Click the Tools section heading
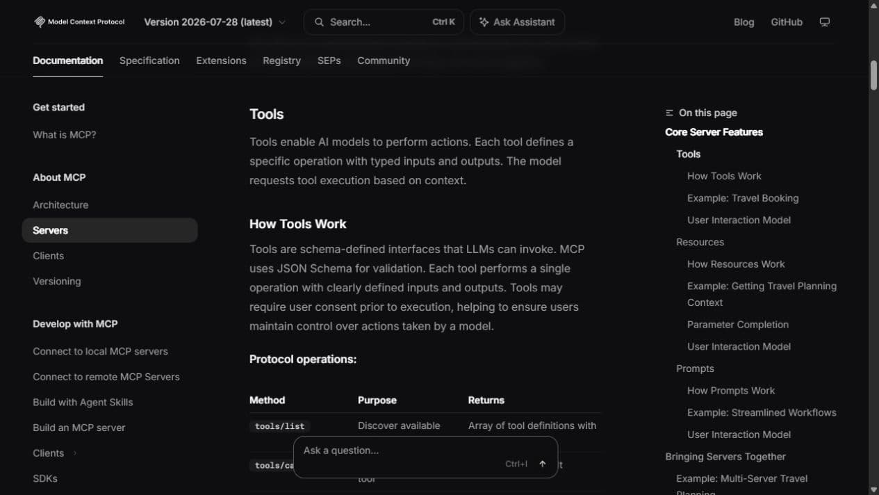 click(x=266, y=114)
